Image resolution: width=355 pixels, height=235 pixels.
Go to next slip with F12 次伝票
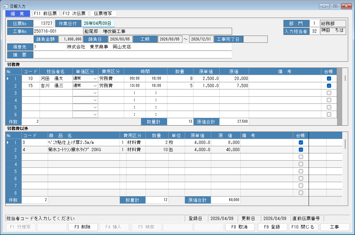click(74, 14)
